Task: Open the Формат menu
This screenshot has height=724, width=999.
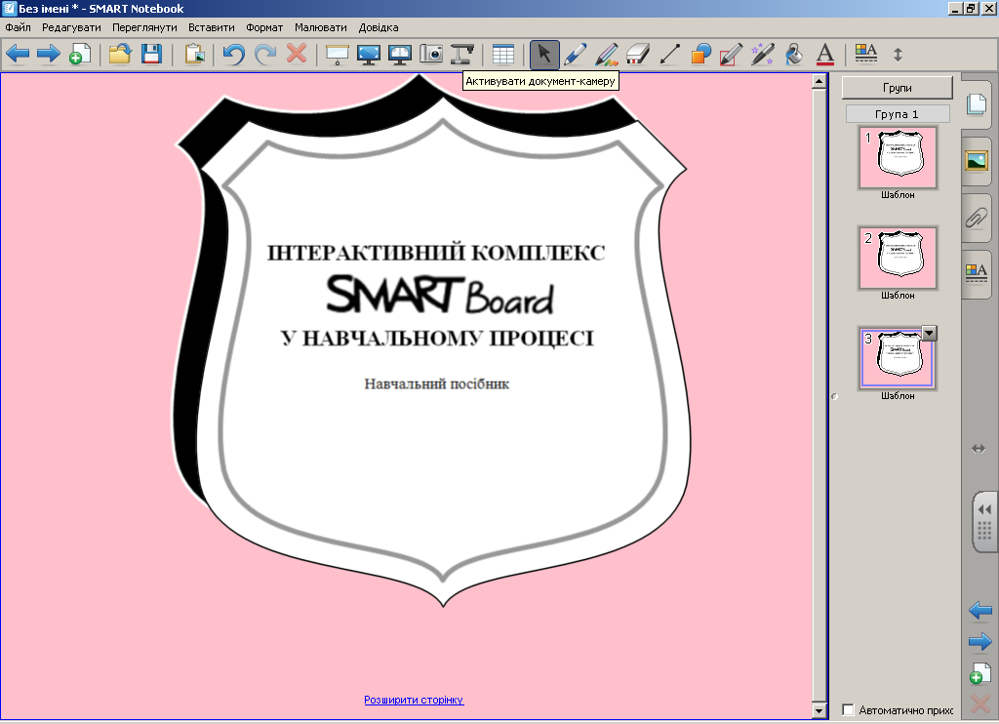Action: point(264,27)
